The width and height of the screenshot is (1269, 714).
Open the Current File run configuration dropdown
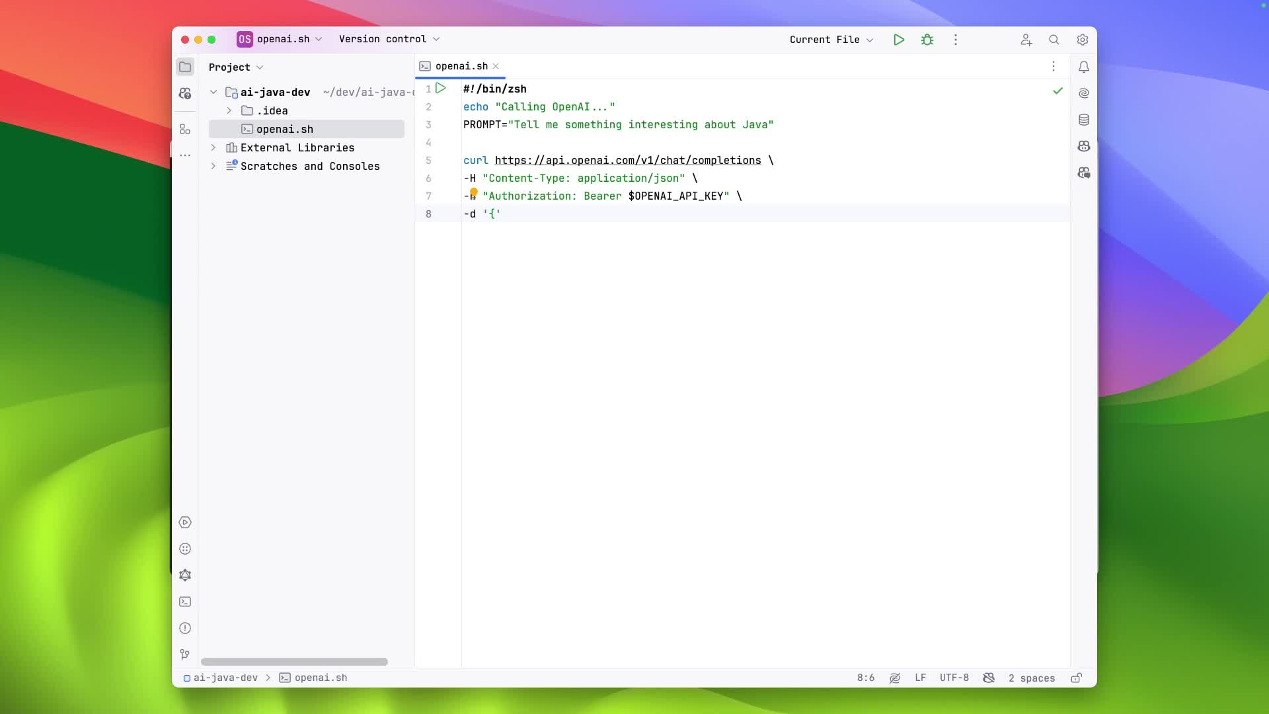tap(831, 40)
